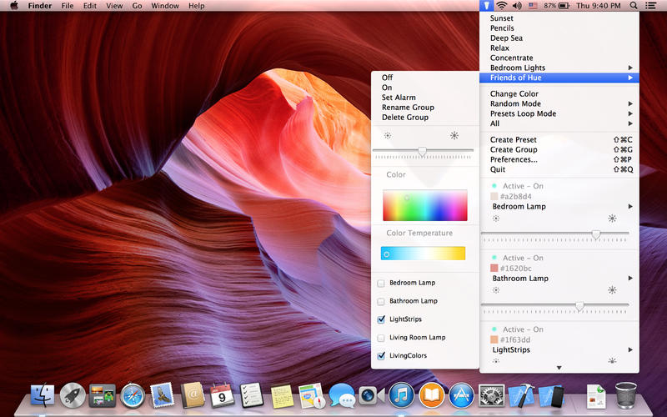Choose Change Color menu item
The height and width of the screenshot is (417, 667).
pyautogui.click(x=559, y=93)
